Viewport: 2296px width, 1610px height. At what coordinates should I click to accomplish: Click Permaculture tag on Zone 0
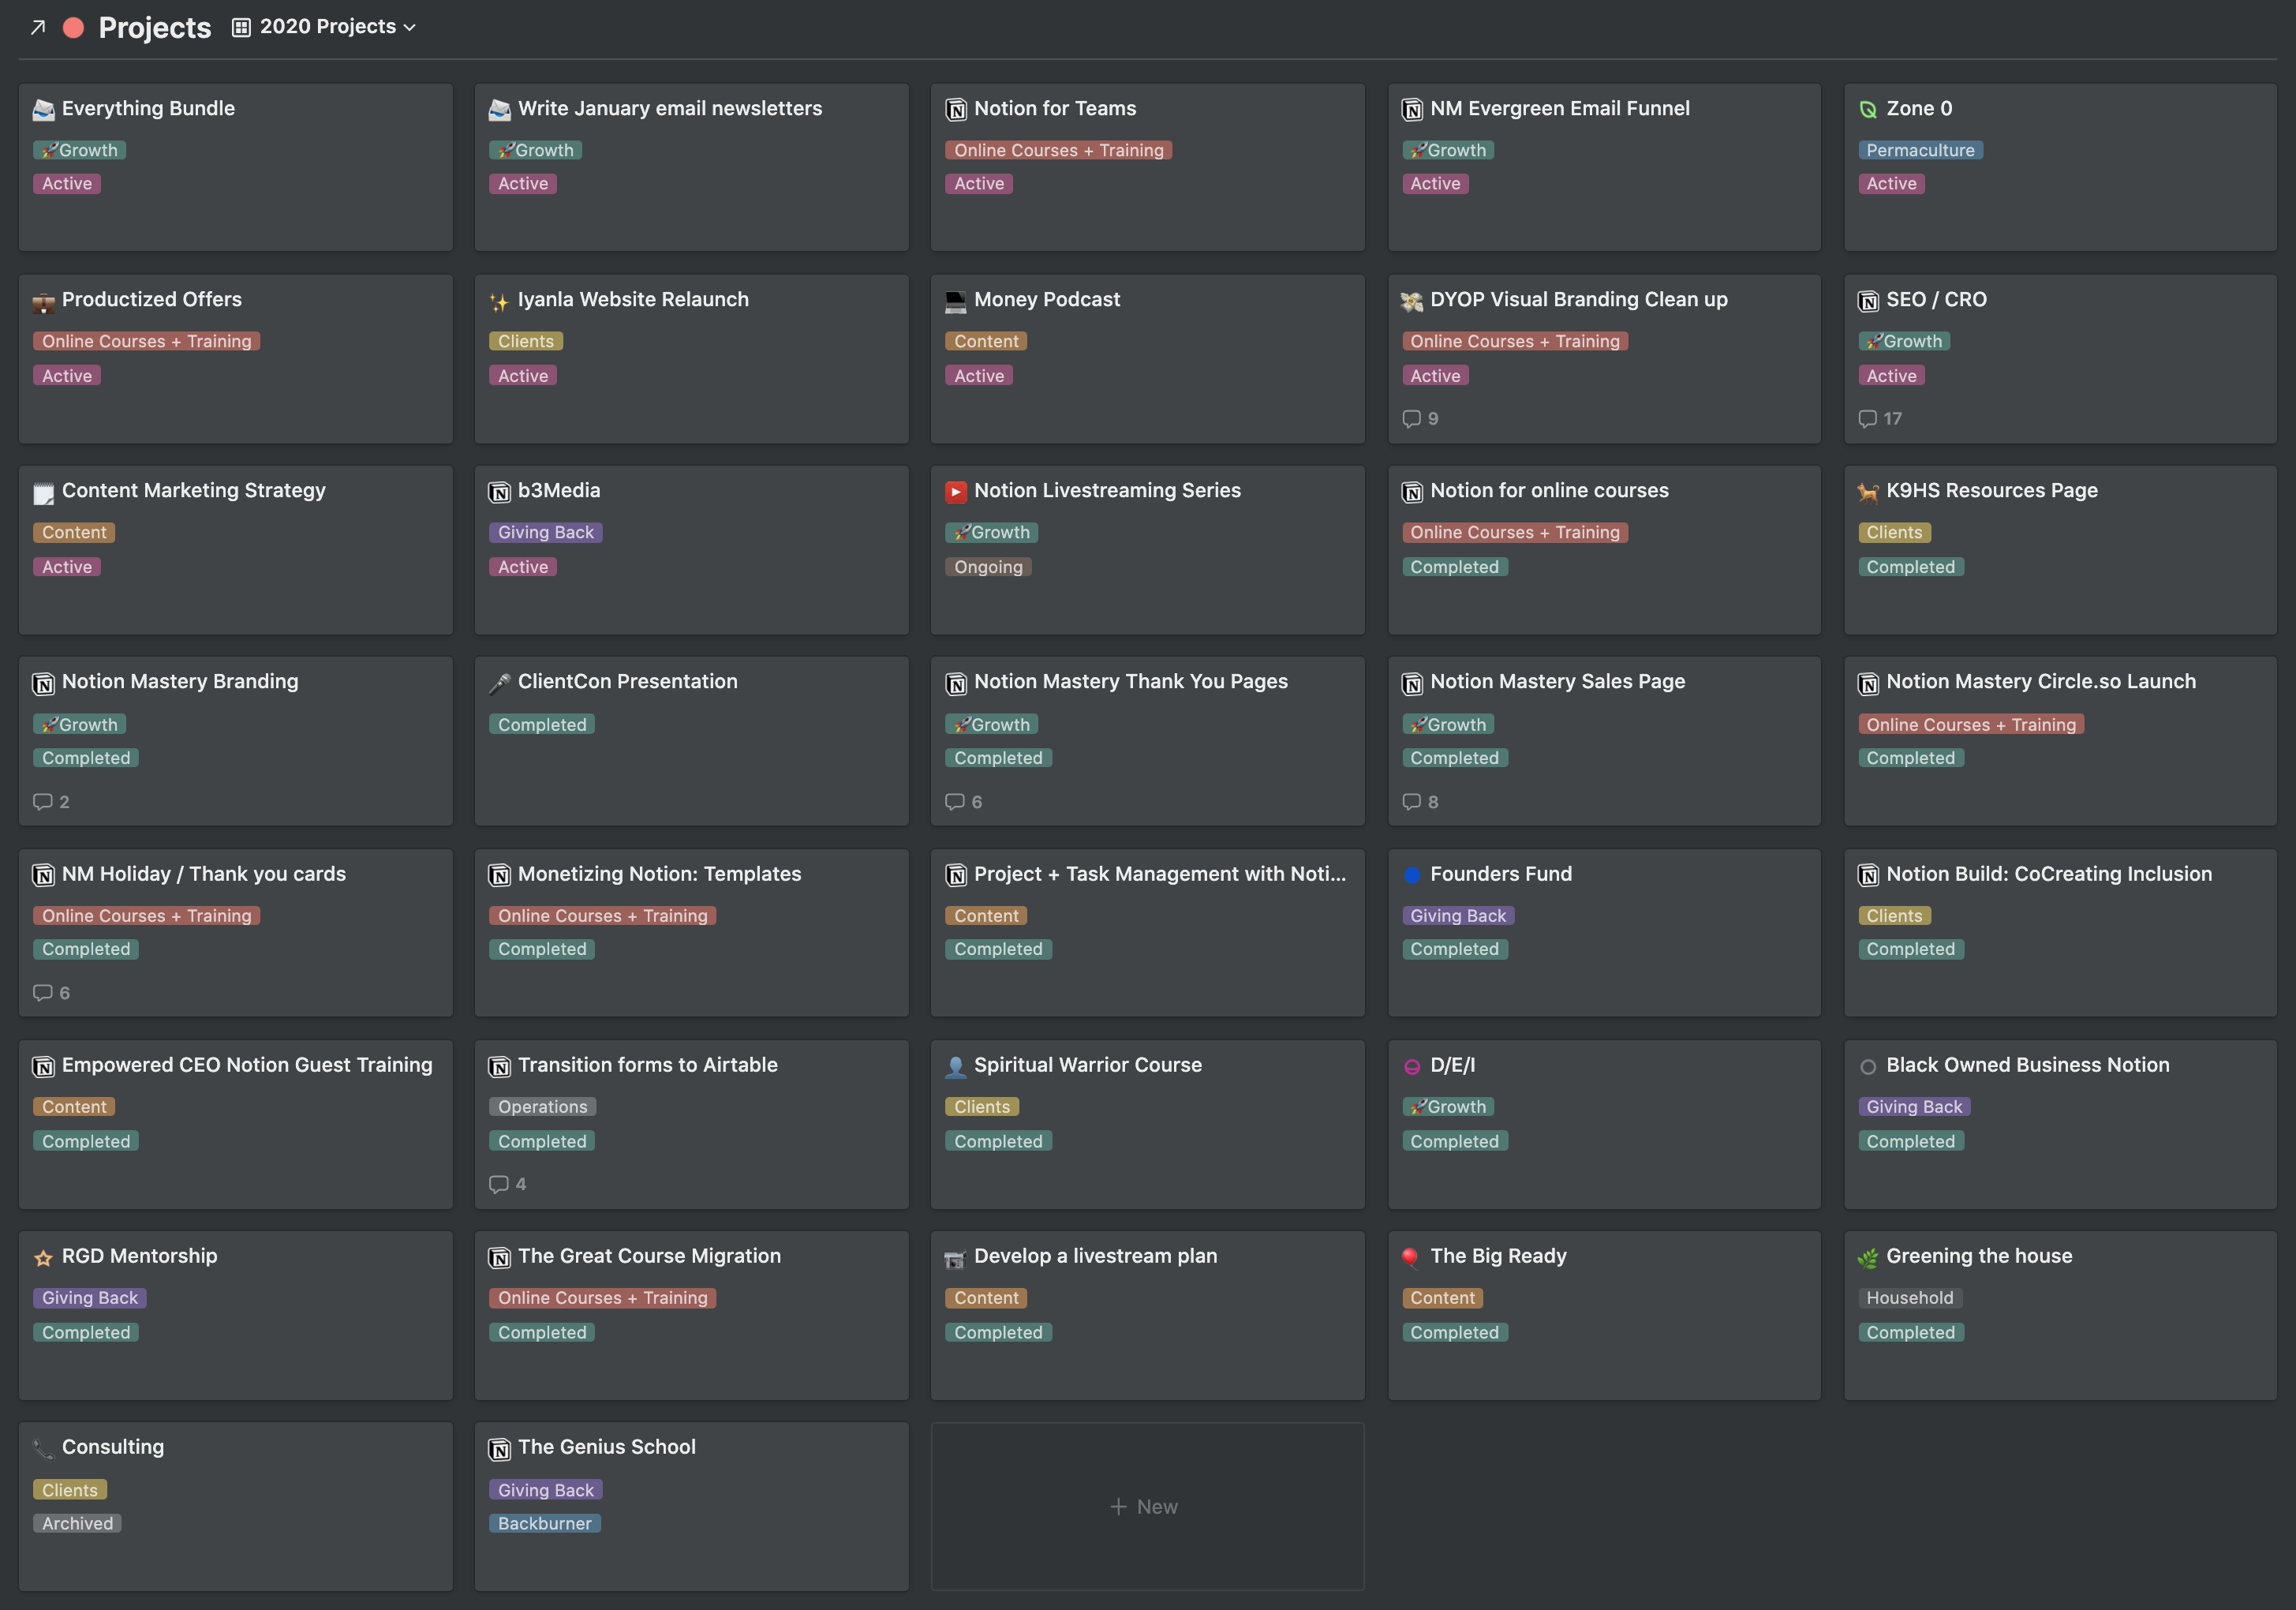1920,150
